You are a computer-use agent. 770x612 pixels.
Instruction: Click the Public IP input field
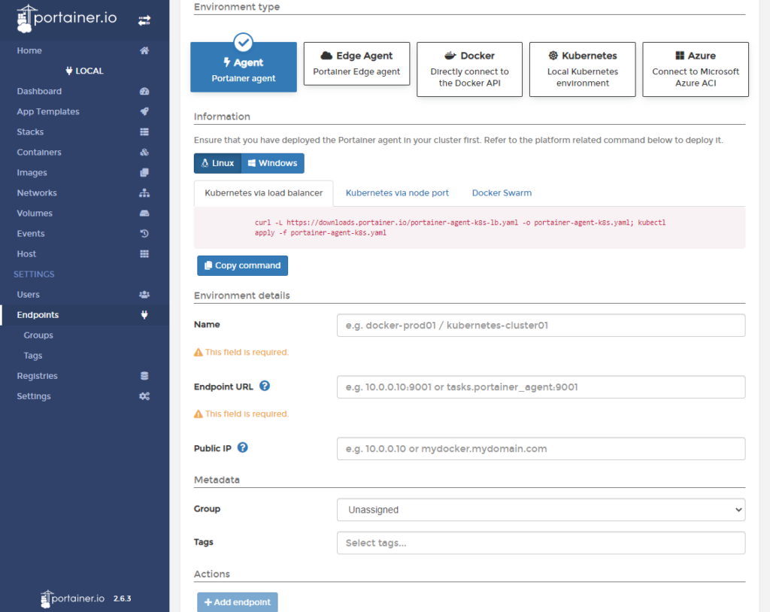click(x=541, y=448)
